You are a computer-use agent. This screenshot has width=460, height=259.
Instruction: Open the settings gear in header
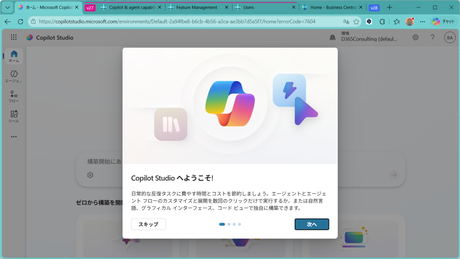(x=416, y=38)
